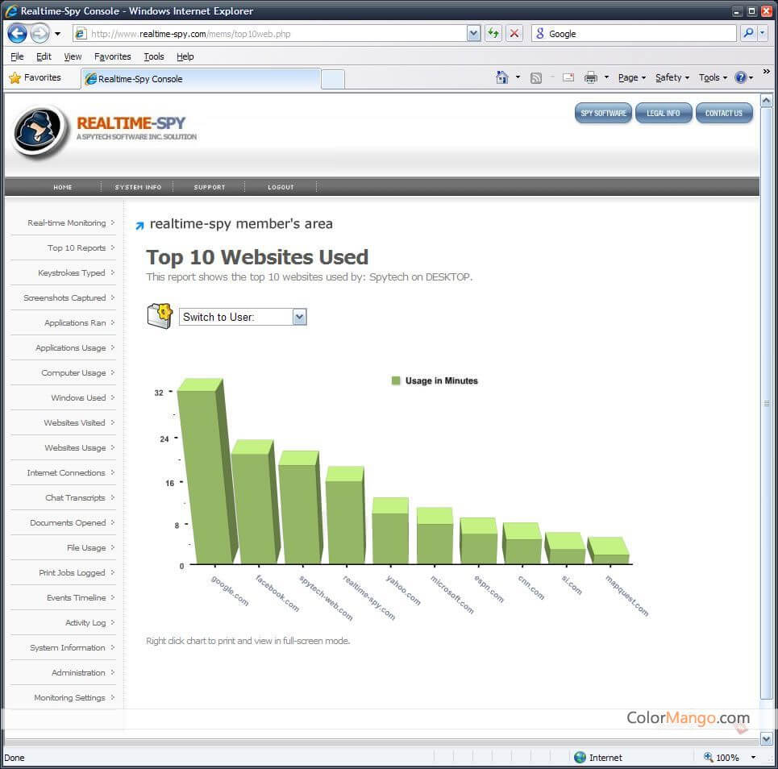Click the address bar URL field

pos(276,34)
